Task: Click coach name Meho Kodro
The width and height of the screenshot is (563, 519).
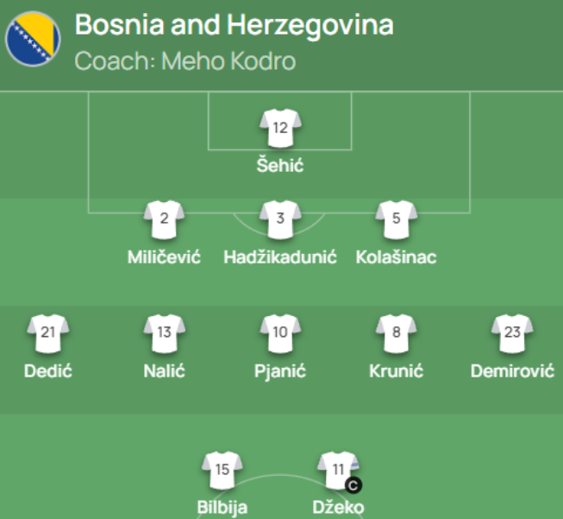Action: [x=228, y=60]
